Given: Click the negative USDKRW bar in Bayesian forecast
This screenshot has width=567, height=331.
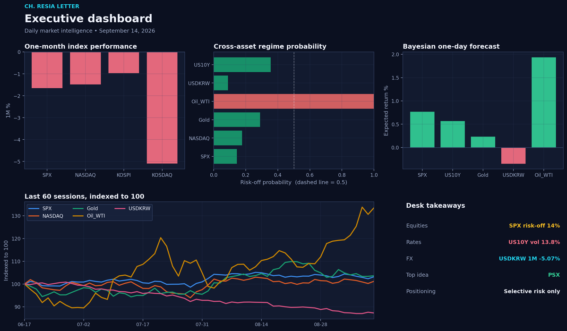Looking at the screenshot, I should pyautogui.click(x=514, y=156).
